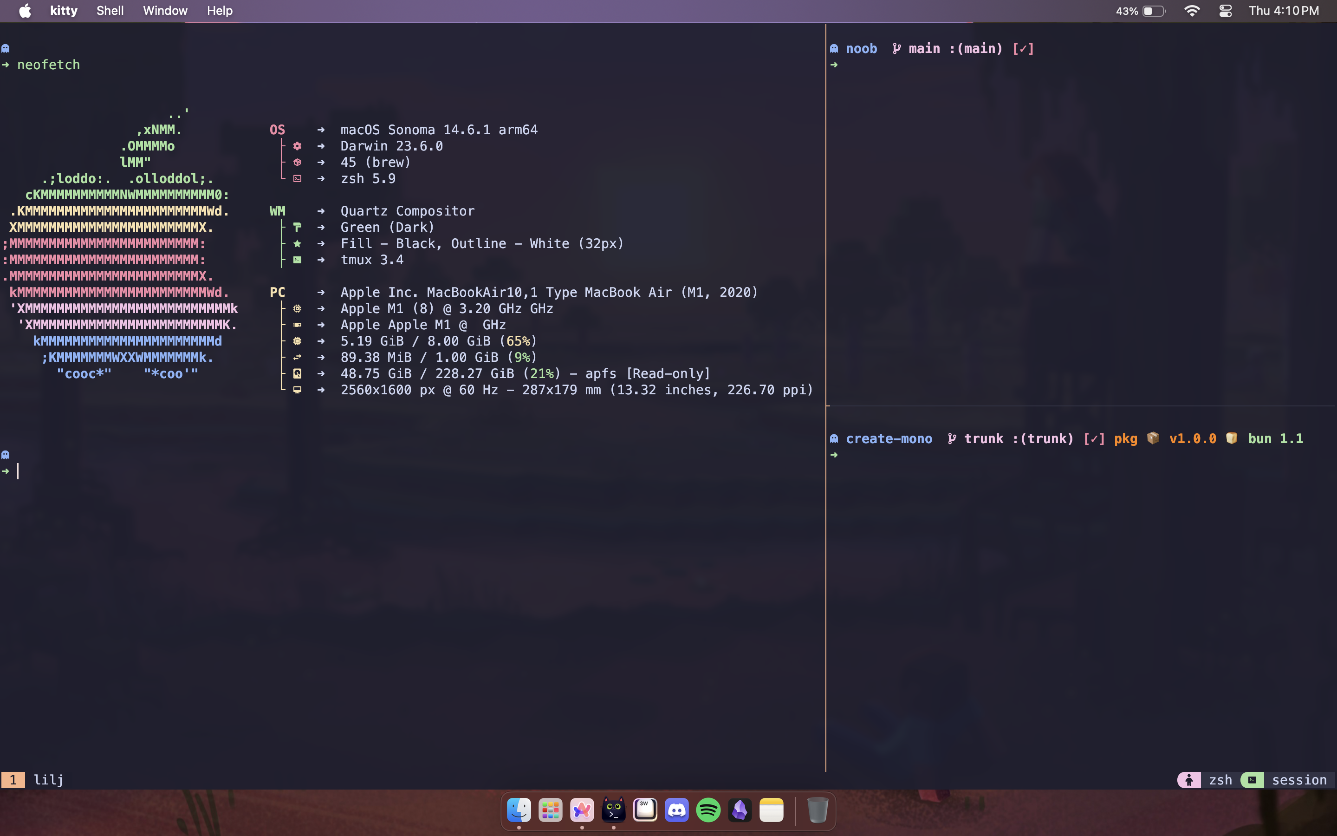Open the Help menu

click(219, 11)
